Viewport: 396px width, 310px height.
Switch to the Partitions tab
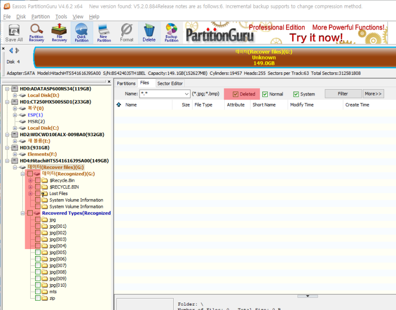[x=126, y=83]
